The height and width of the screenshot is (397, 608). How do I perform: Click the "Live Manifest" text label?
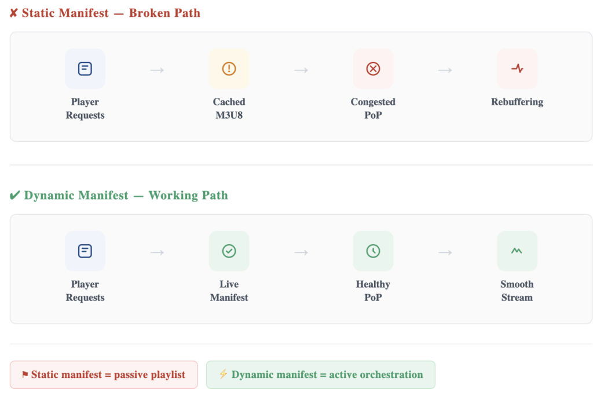pyautogui.click(x=229, y=291)
